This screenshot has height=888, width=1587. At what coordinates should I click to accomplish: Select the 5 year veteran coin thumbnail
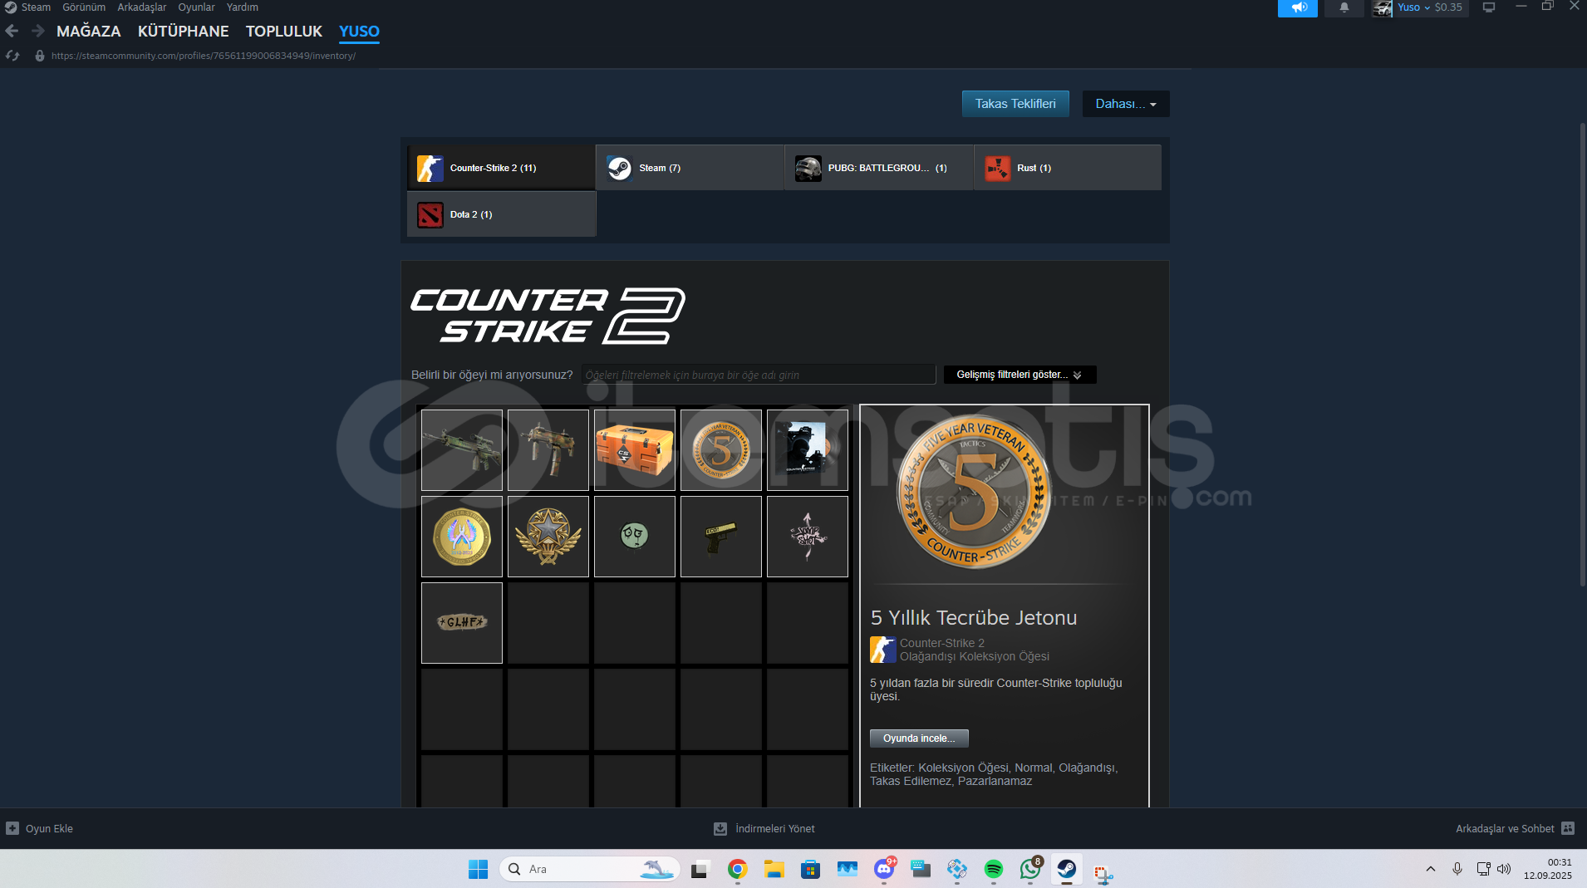(x=721, y=450)
